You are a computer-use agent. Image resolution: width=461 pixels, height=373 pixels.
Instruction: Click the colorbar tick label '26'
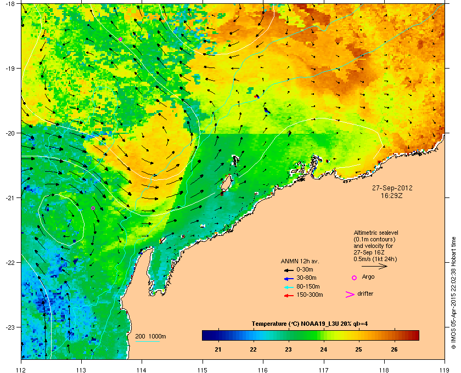[x=394, y=349]
